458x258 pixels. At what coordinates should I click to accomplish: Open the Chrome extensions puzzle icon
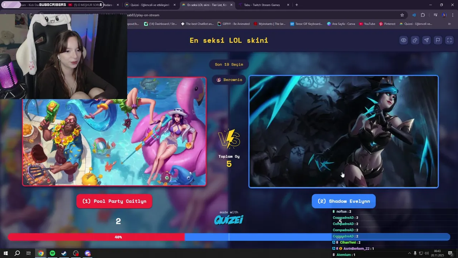tap(423, 15)
